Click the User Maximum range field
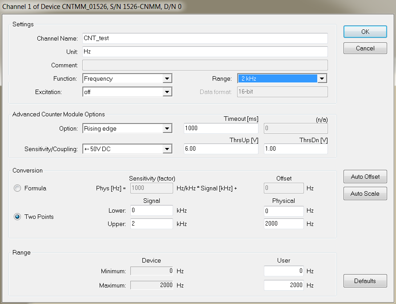 (x=283, y=285)
